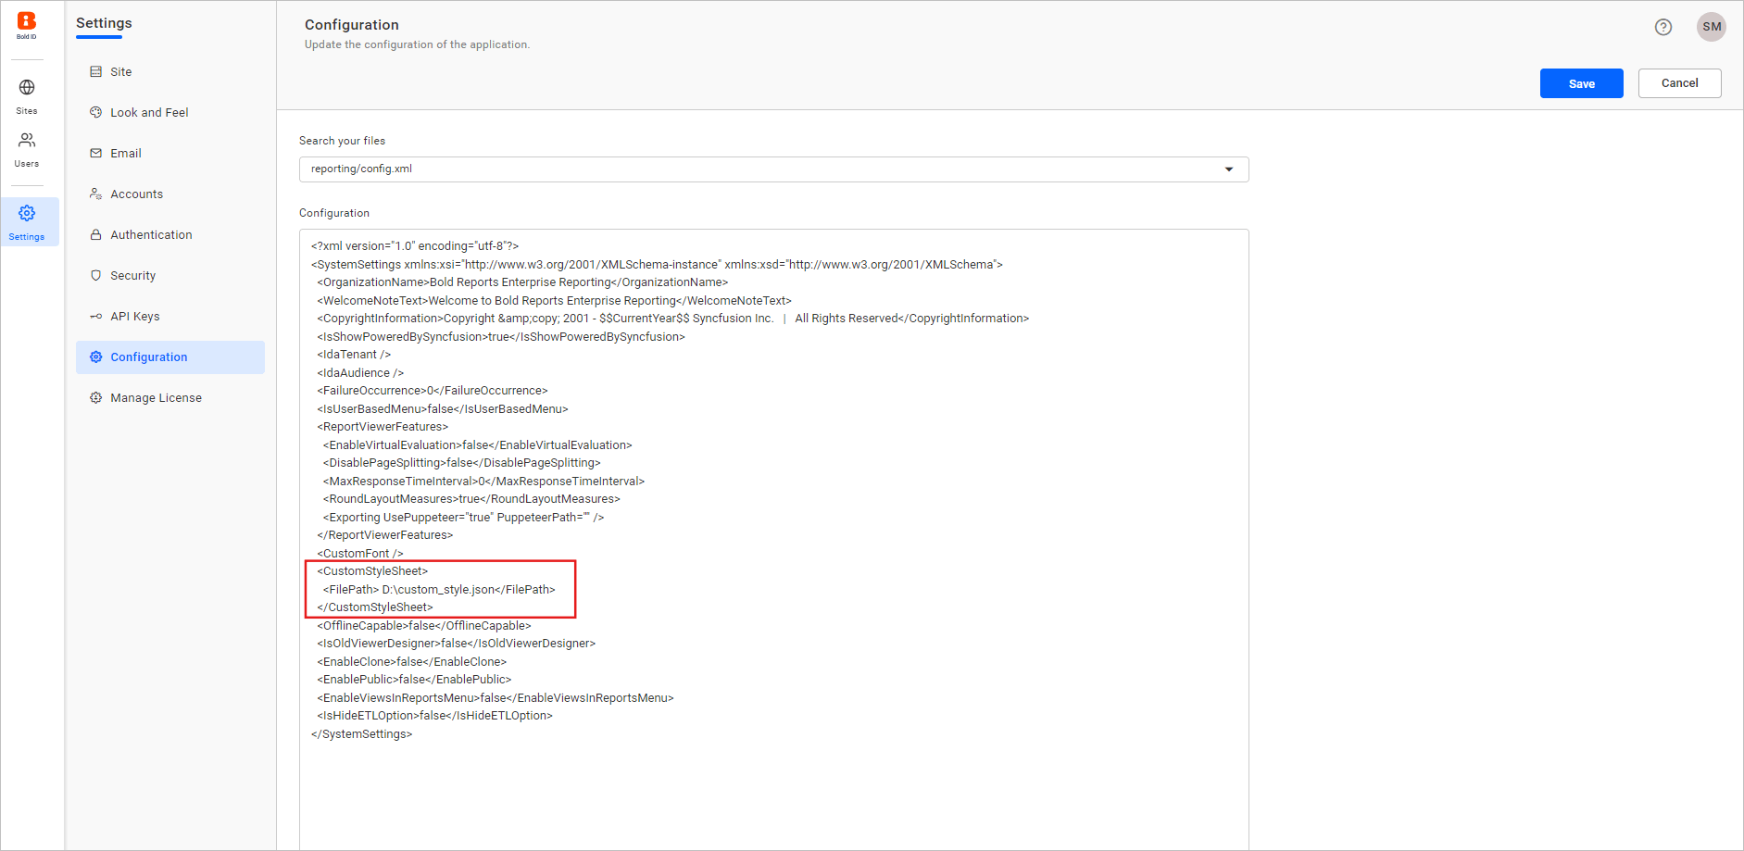Viewport: 1744px width, 851px height.
Task: Select the Settings gear icon in left rail
Action: click(27, 213)
